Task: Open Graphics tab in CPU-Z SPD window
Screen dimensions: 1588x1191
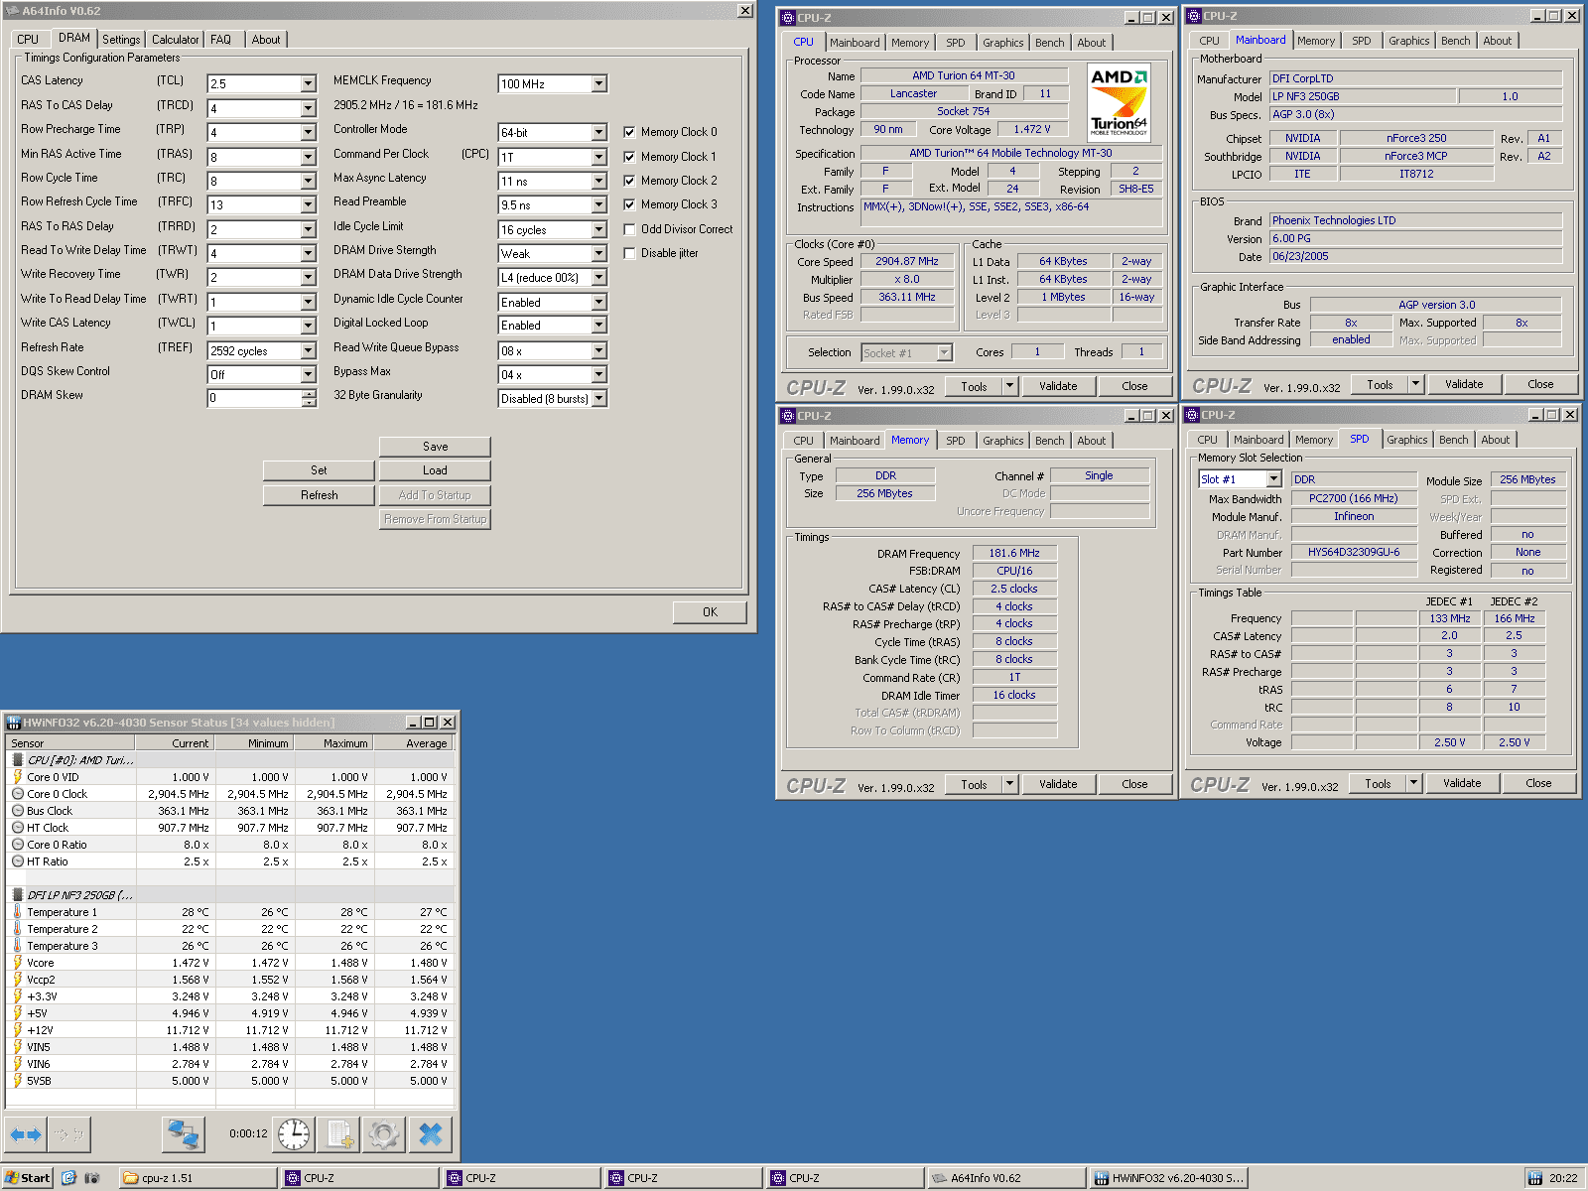Action: [x=1407, y=440]
